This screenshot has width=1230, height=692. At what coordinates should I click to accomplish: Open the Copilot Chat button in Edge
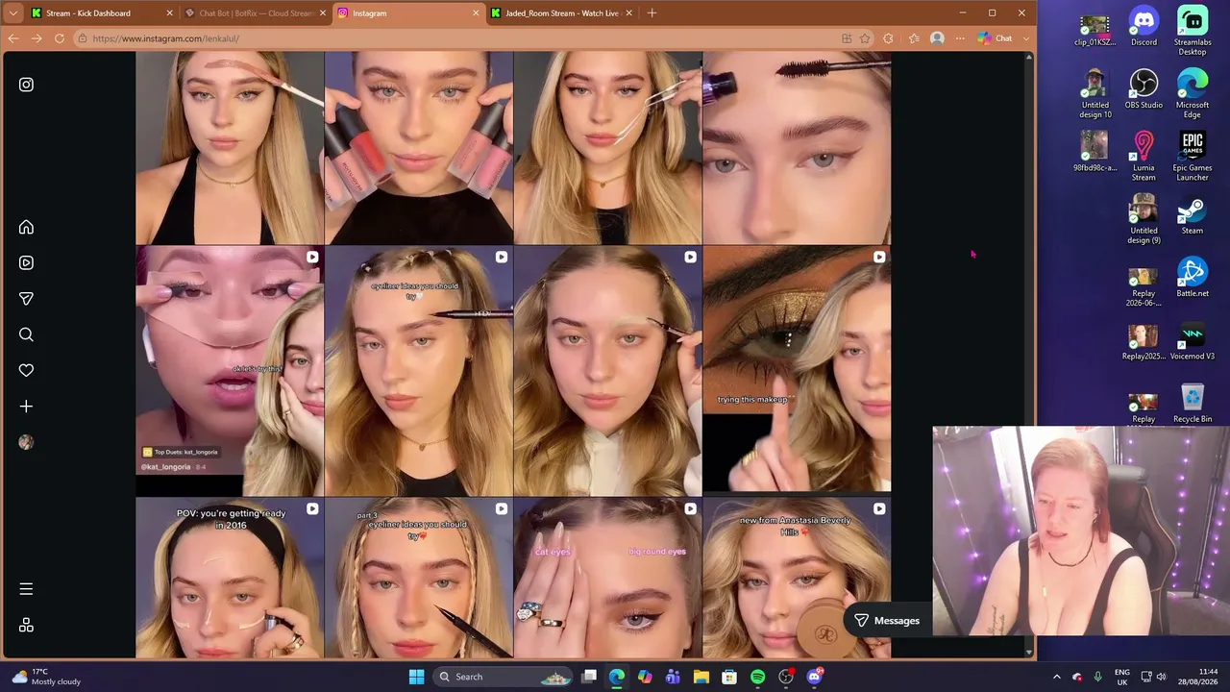click(x=995, y=38)
